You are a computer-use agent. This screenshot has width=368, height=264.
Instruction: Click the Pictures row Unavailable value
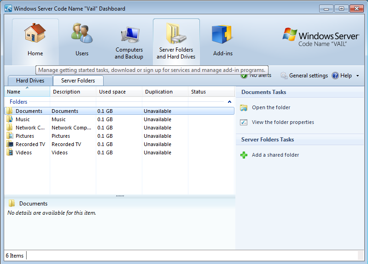pos(158,136)
